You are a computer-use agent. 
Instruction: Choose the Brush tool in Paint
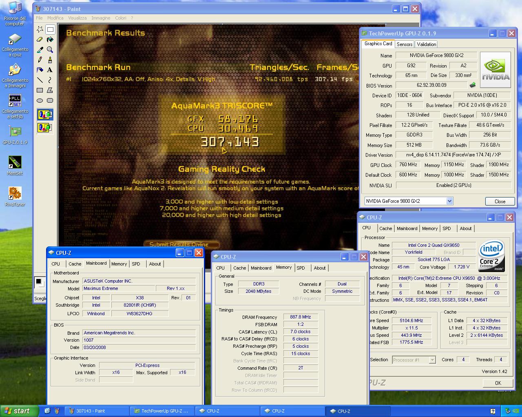(x=50, y=60)
